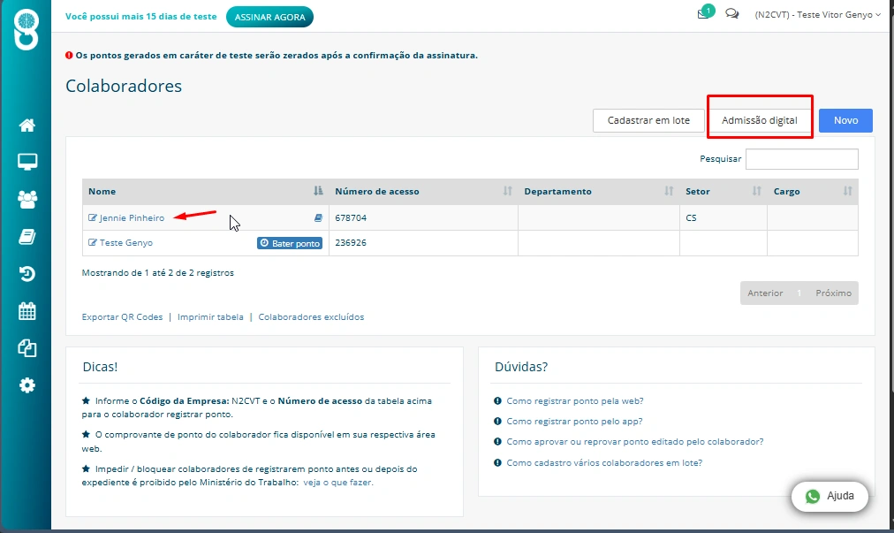Open the collaborators group icon in sidebar
The image size is (894, 533).
27,199
